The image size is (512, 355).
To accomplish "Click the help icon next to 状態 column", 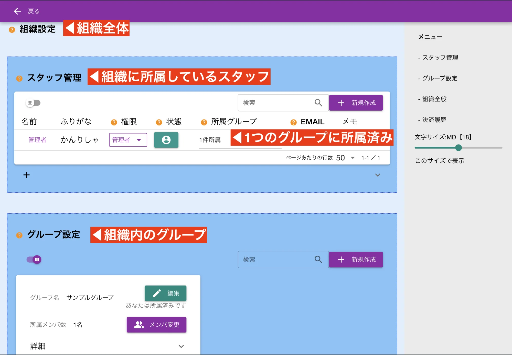I will [x=159, y=122].
